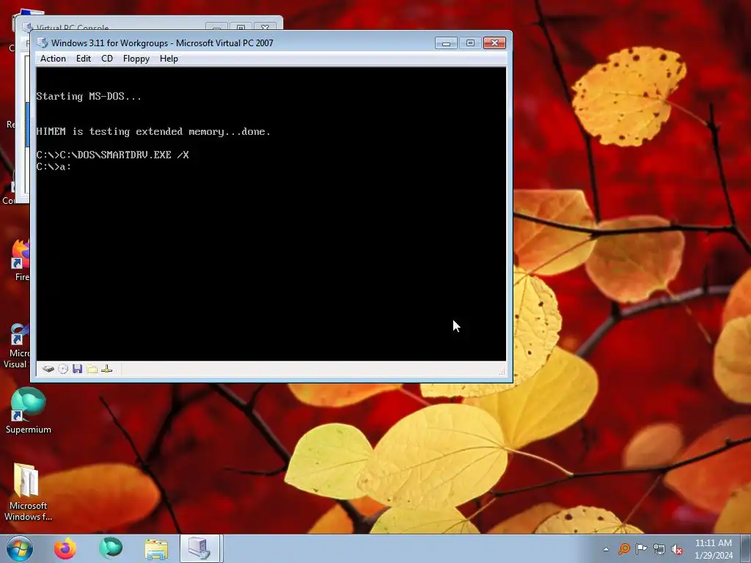Open the network tray icon
Viewport: 751px width, 563px height.
pyautogui.click(x=659, y=549)
